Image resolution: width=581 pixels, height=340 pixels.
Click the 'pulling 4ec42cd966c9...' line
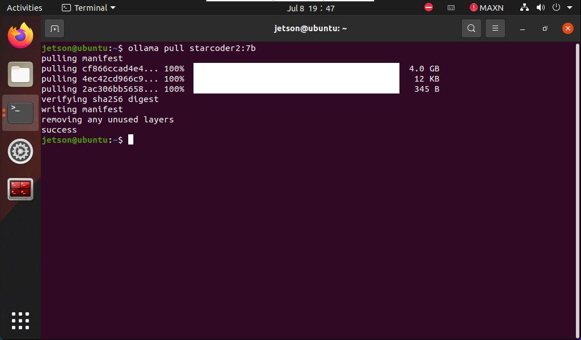[113, 79]
